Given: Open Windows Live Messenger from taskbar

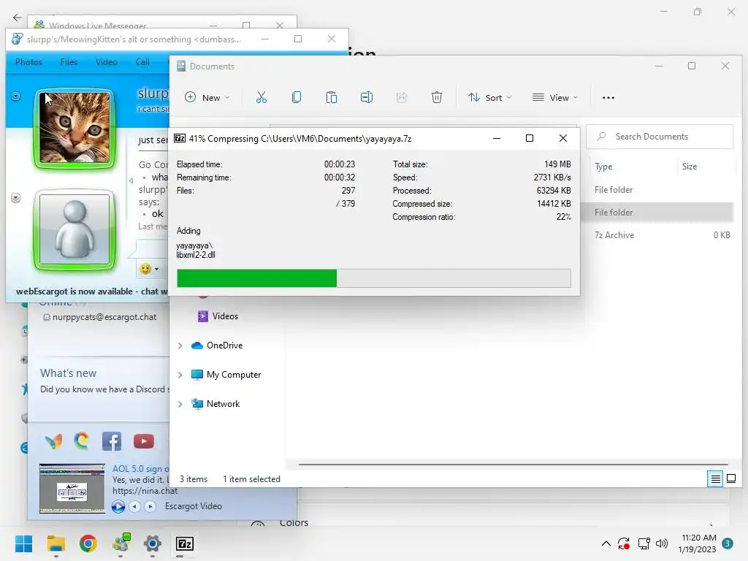Looking at the screenshot, I should [x=121, y=543].
